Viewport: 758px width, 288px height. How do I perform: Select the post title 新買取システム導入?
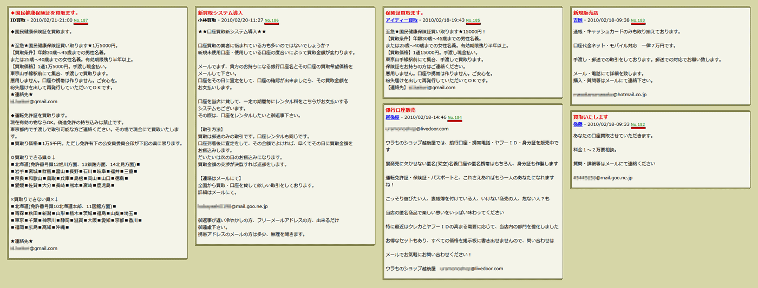[x=220, y=12]
